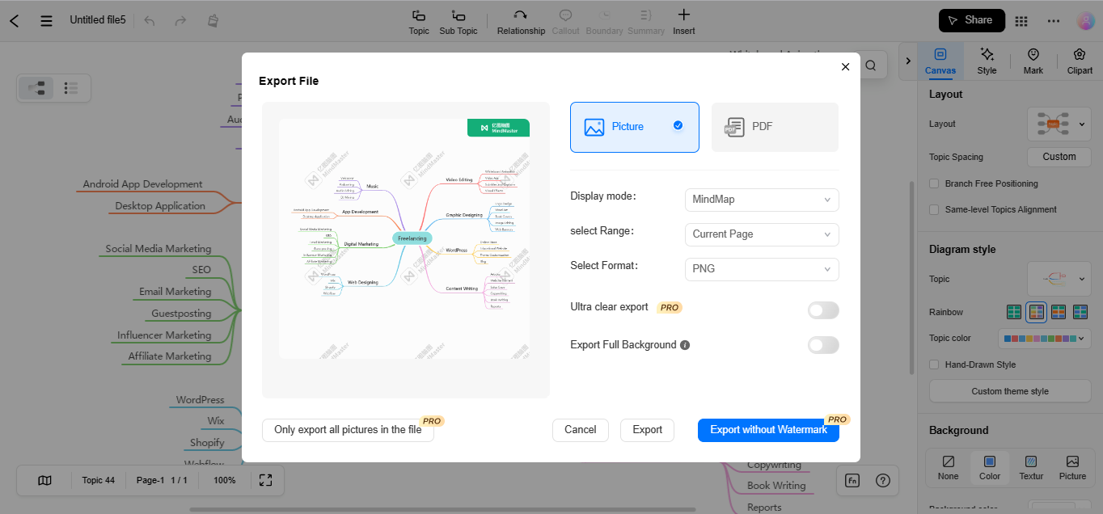Expand the Layout dropdown in right panel
Screen dimensions: 1103x514
coord(1082,124)
